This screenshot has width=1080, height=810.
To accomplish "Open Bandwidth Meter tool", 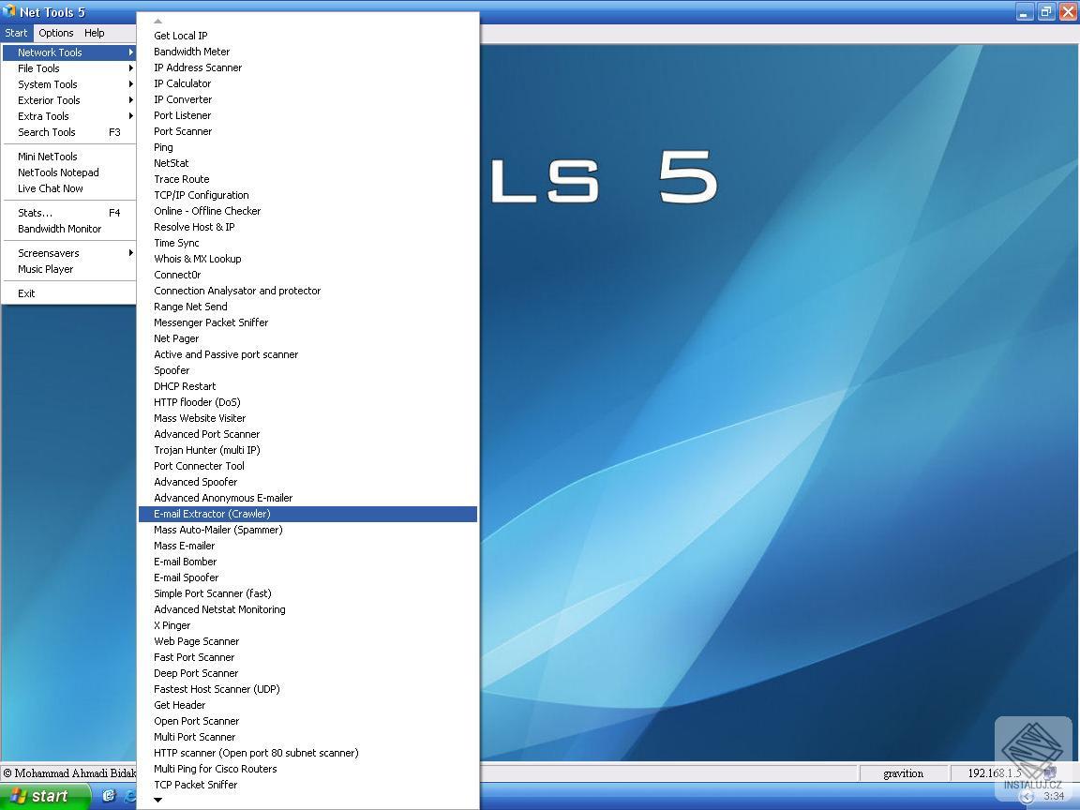I will point(307,52).
